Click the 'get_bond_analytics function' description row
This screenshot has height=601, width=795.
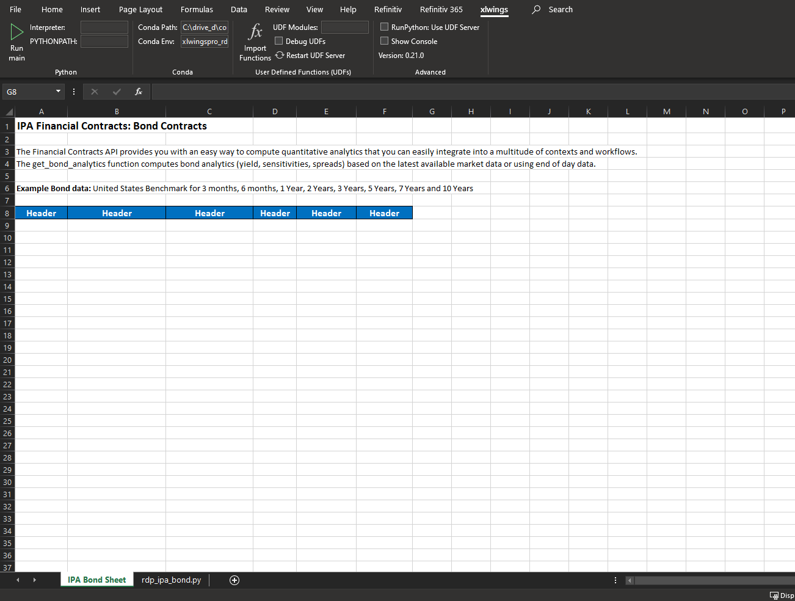[306, 164]
